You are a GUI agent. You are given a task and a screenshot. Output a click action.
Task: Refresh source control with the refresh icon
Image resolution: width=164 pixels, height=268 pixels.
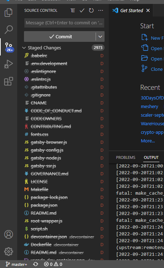pyautogui.click(x=91, y=11)
